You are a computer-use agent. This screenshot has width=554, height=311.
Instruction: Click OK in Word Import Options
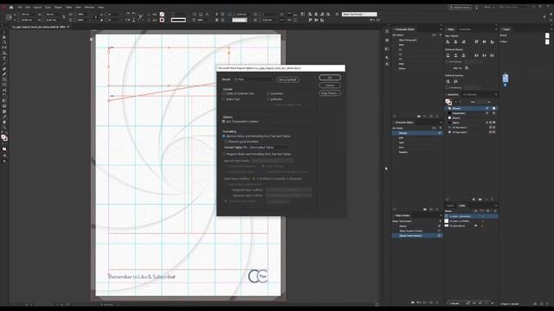coord(330,78)
